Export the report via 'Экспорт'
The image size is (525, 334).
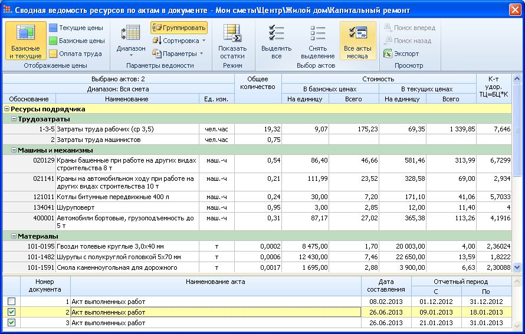click(401, 54)
